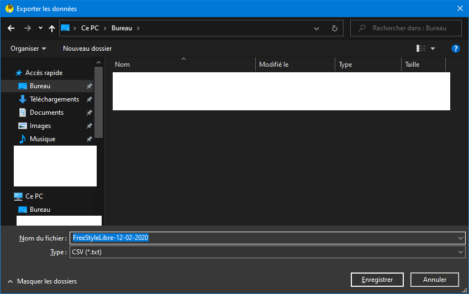The width and height of the screenshot is (469, 294).
Task: Click the up one level arrow
Action: 52,28
